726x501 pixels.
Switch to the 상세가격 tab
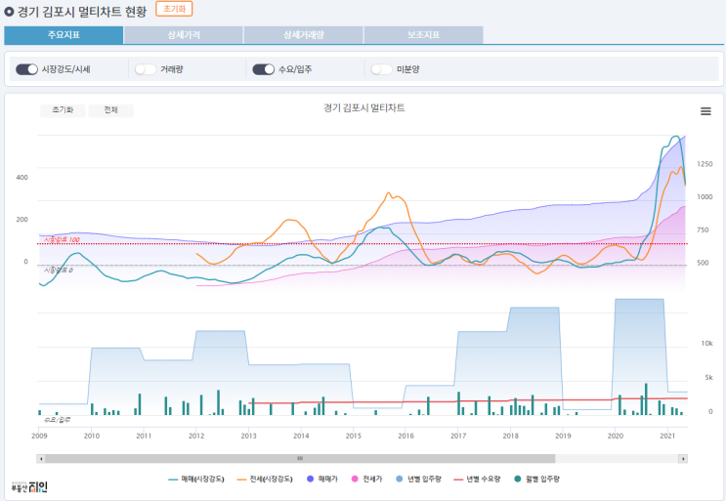tap(184, 35)
